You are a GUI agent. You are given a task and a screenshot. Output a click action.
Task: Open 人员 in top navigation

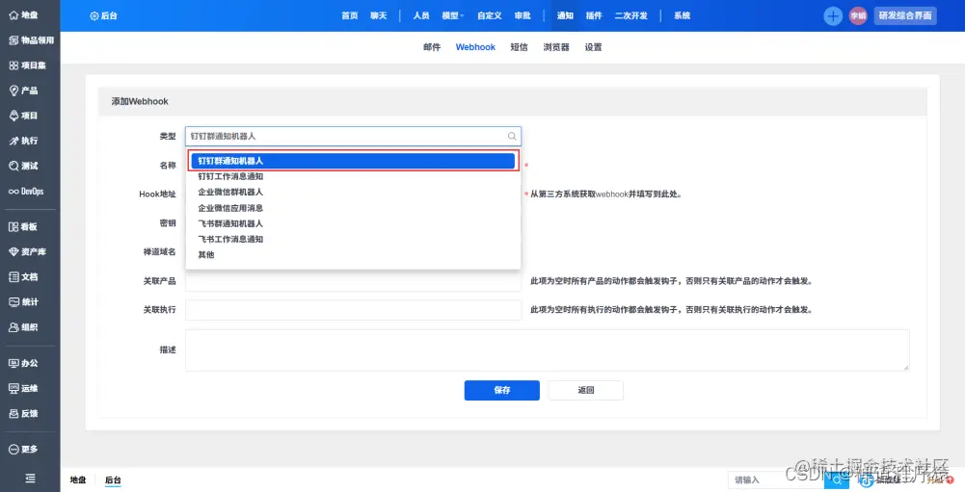[421, 15]
